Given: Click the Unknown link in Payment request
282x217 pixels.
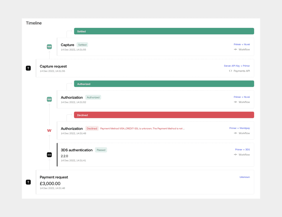Looking at the screenshot, I should (245, 177).
